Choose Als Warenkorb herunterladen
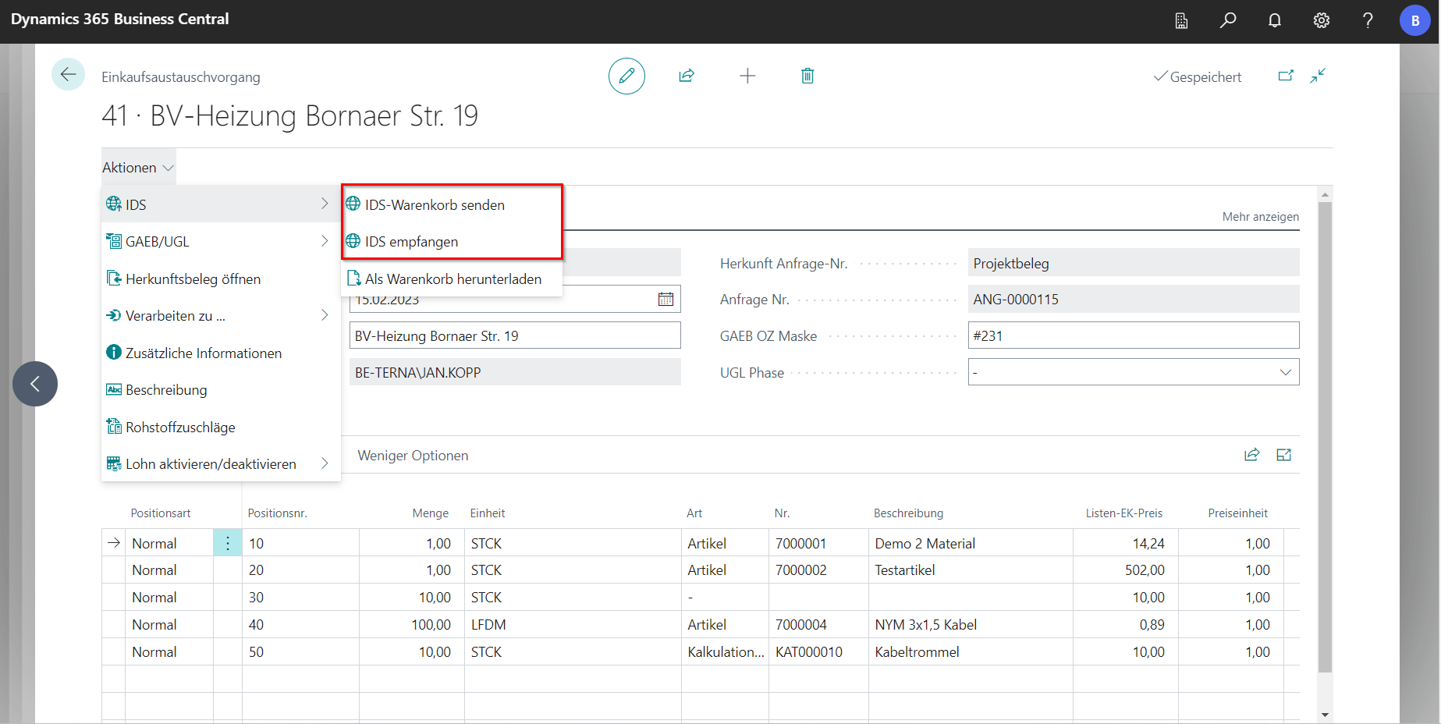 (453, 279)
